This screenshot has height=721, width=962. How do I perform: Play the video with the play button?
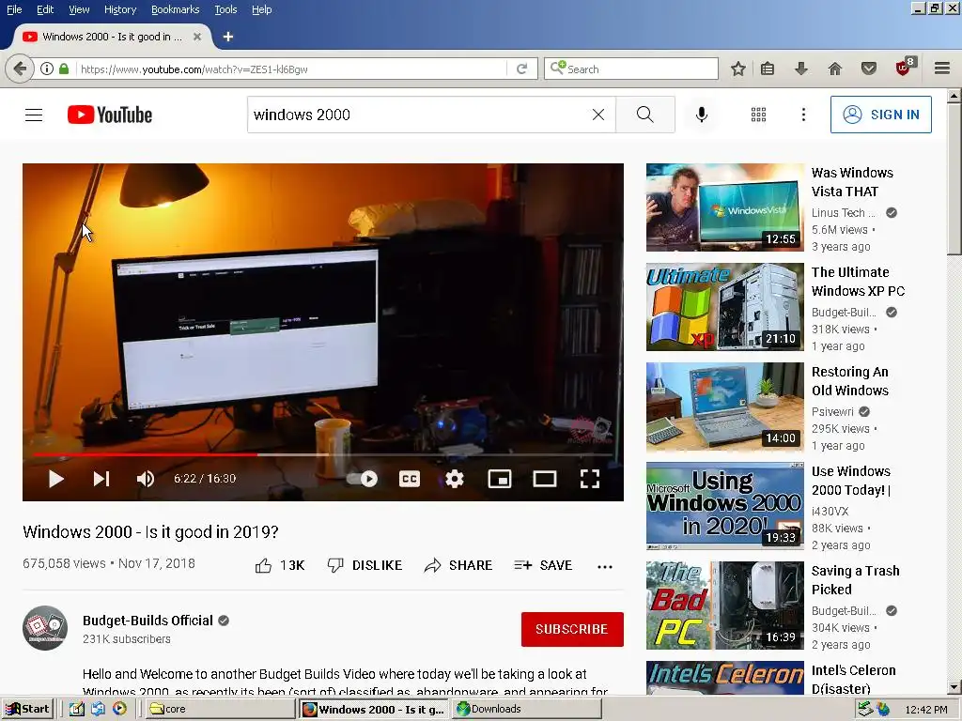click(55, 479)
